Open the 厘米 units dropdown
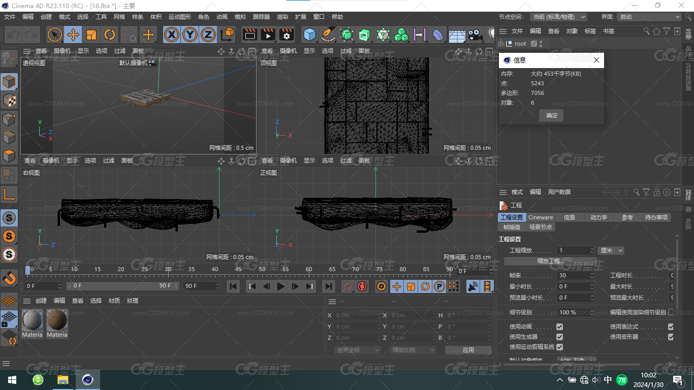The width and height of the screenshot is (694, 390). coord(611,250)
